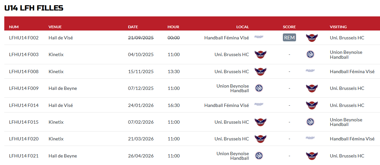Click Union Beynoise logo in F021 local column
This screenshot has width=380, height=165.
click(259, 156)
